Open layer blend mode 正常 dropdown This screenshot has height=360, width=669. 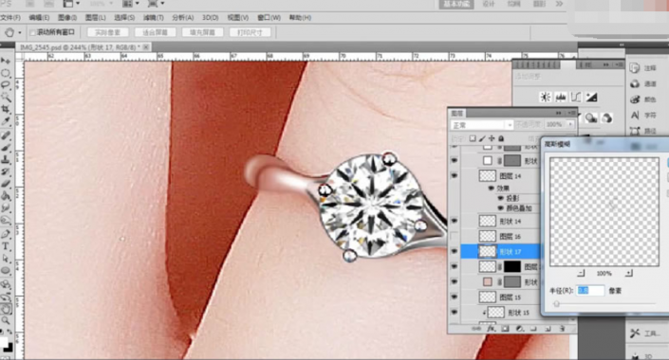[x=482, y=125]
